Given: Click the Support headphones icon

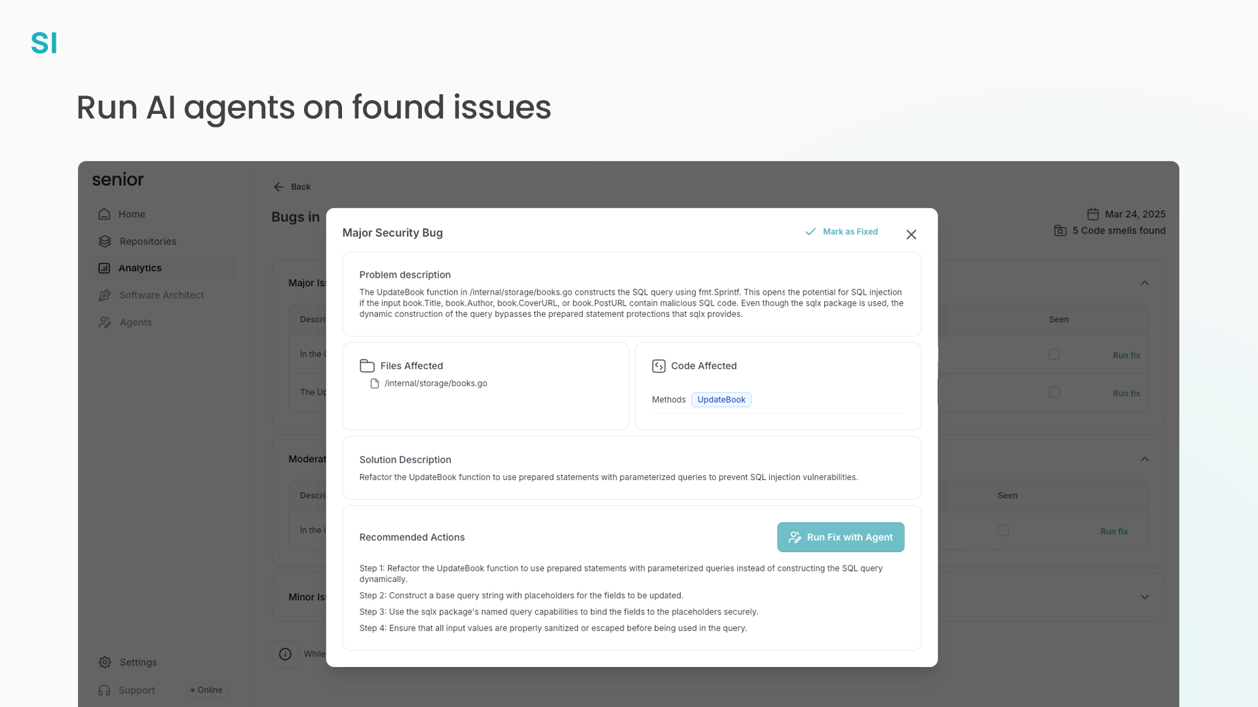Looking at the screenshot, I should pos(104,691).
